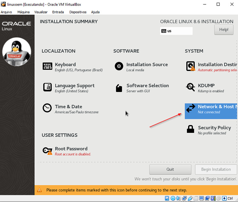Viewport: 238px width, 202px height.
Task: Click the Oracle penguin mascot image
Action: point(17,52)
